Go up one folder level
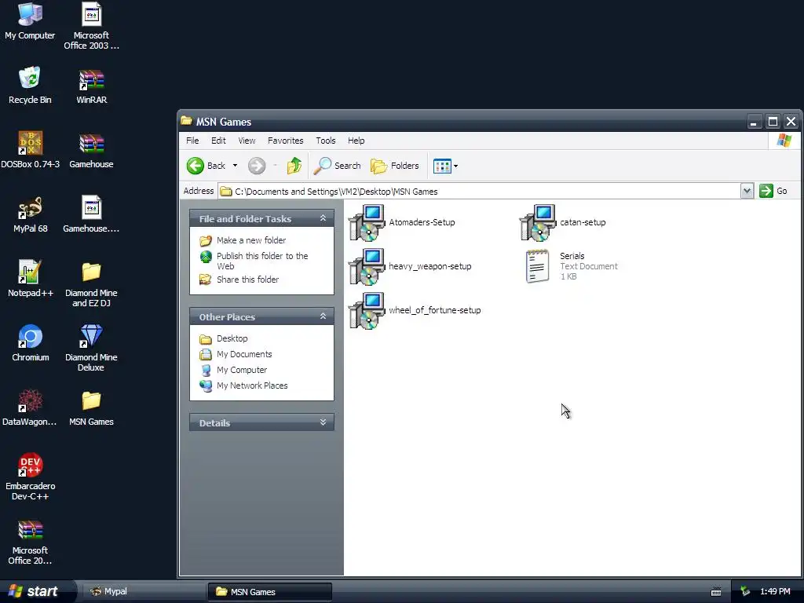 point(294,166)
